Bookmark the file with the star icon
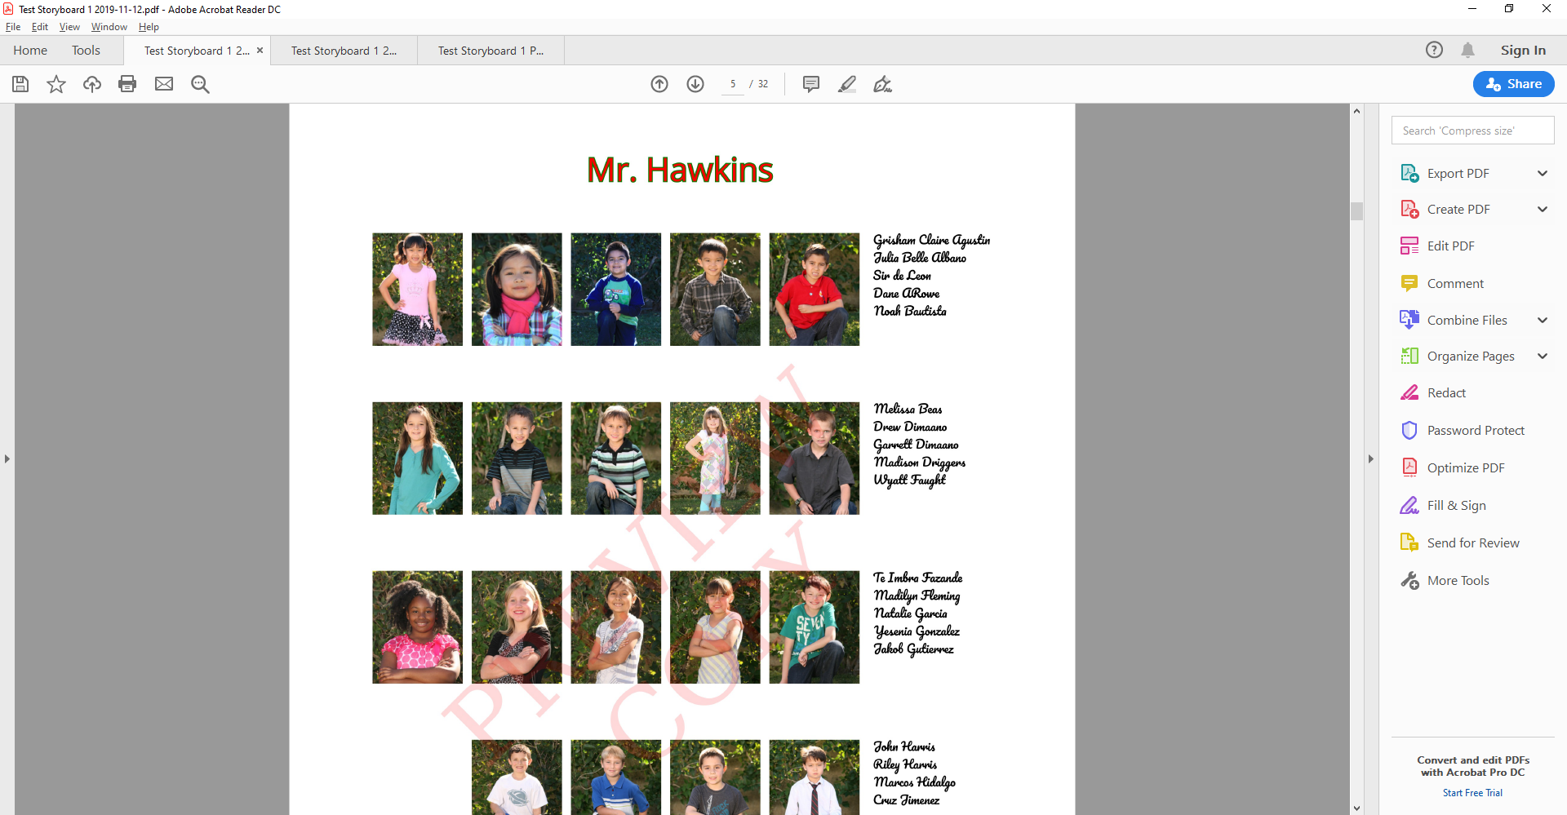This screenshot has height=815, width=1567. pyautogui.click(x=56, y=84)
